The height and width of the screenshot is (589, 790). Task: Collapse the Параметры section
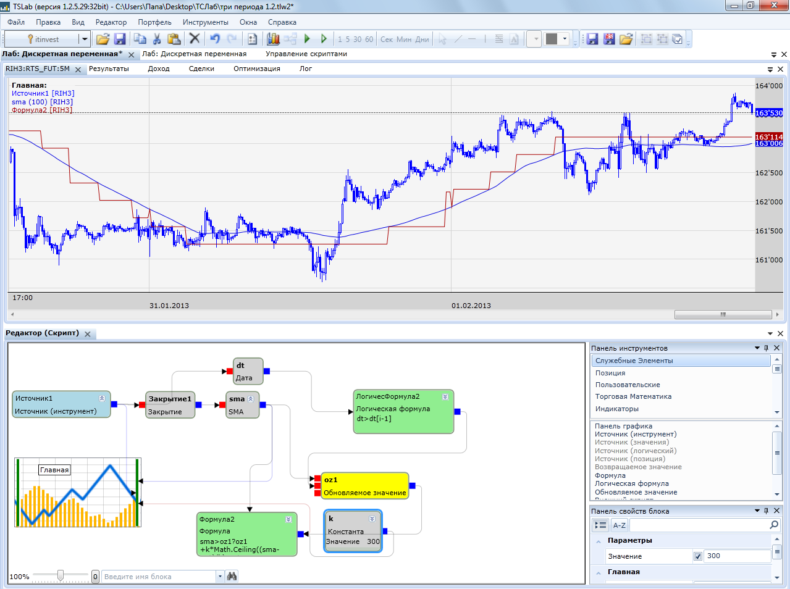598,541
